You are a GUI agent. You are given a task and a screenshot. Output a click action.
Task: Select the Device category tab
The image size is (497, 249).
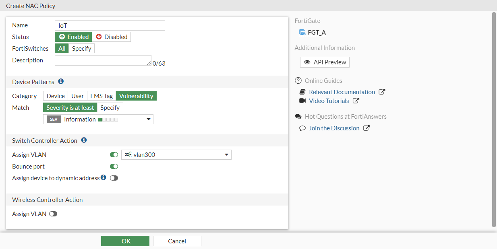pyautogui.click(x=55, y=96)
